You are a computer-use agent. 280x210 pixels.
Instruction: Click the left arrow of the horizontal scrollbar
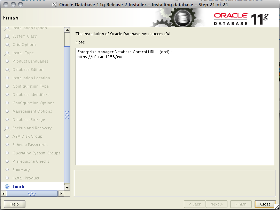coord(3,193)
